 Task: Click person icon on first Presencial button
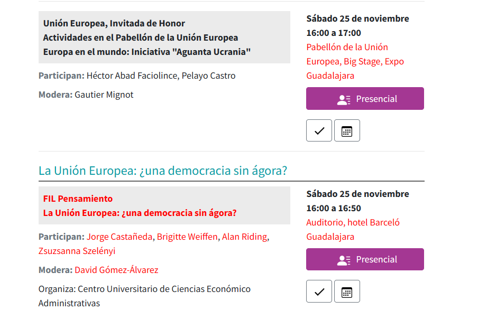pos(344,100)
